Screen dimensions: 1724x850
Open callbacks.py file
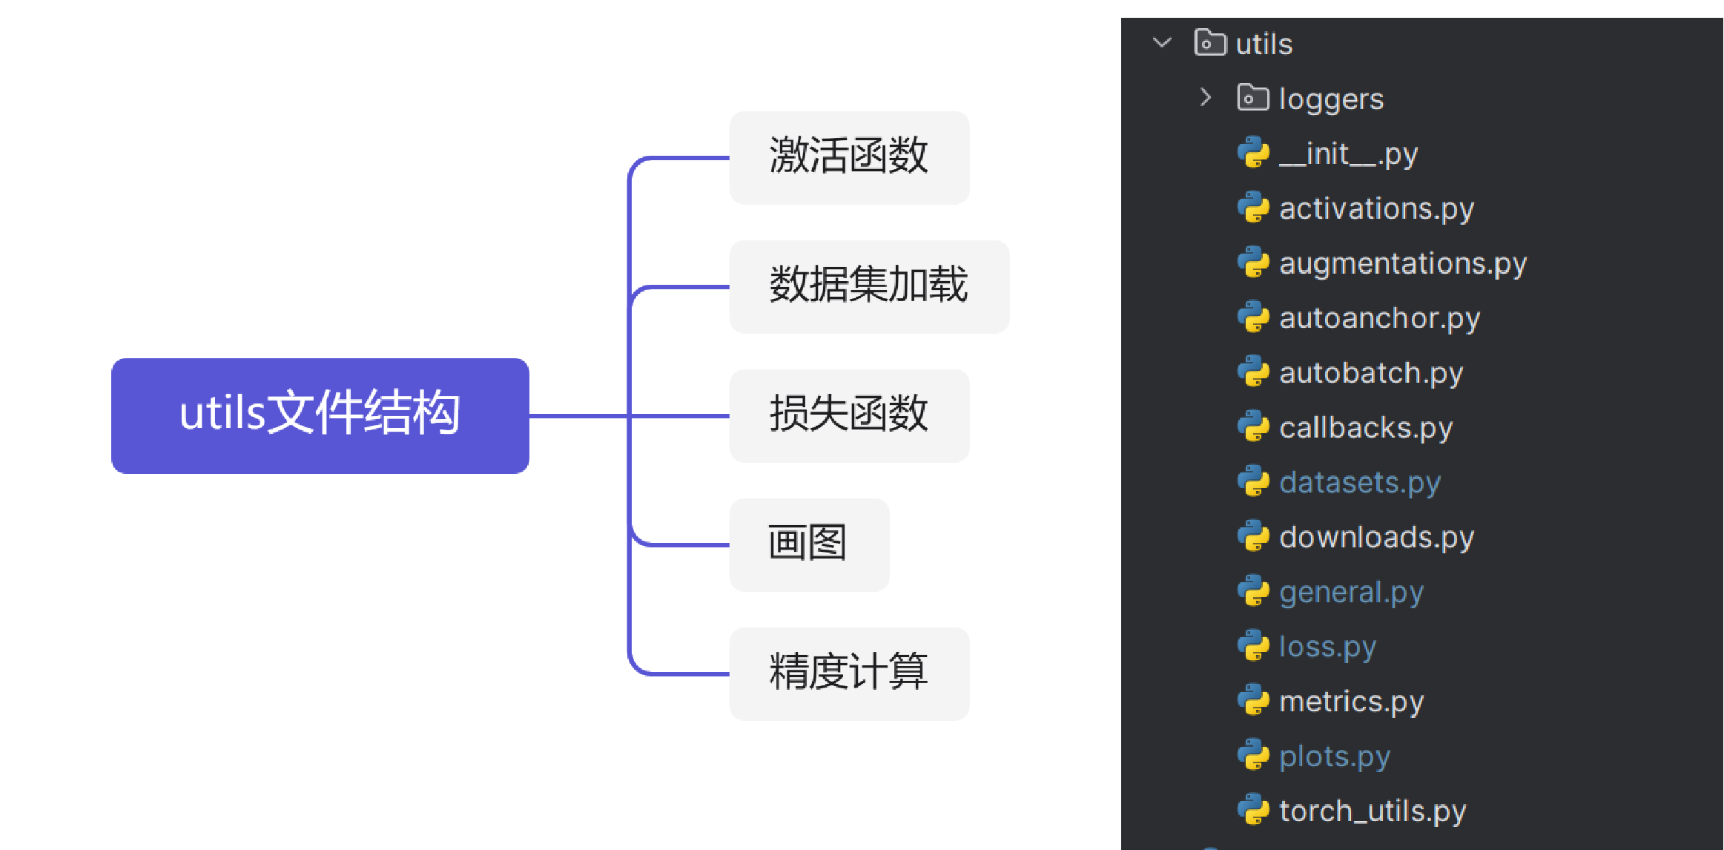[1365, 427]
